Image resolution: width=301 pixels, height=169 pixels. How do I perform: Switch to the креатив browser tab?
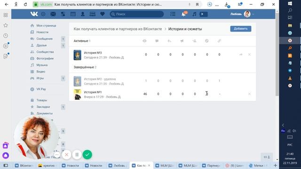(47, 166)
